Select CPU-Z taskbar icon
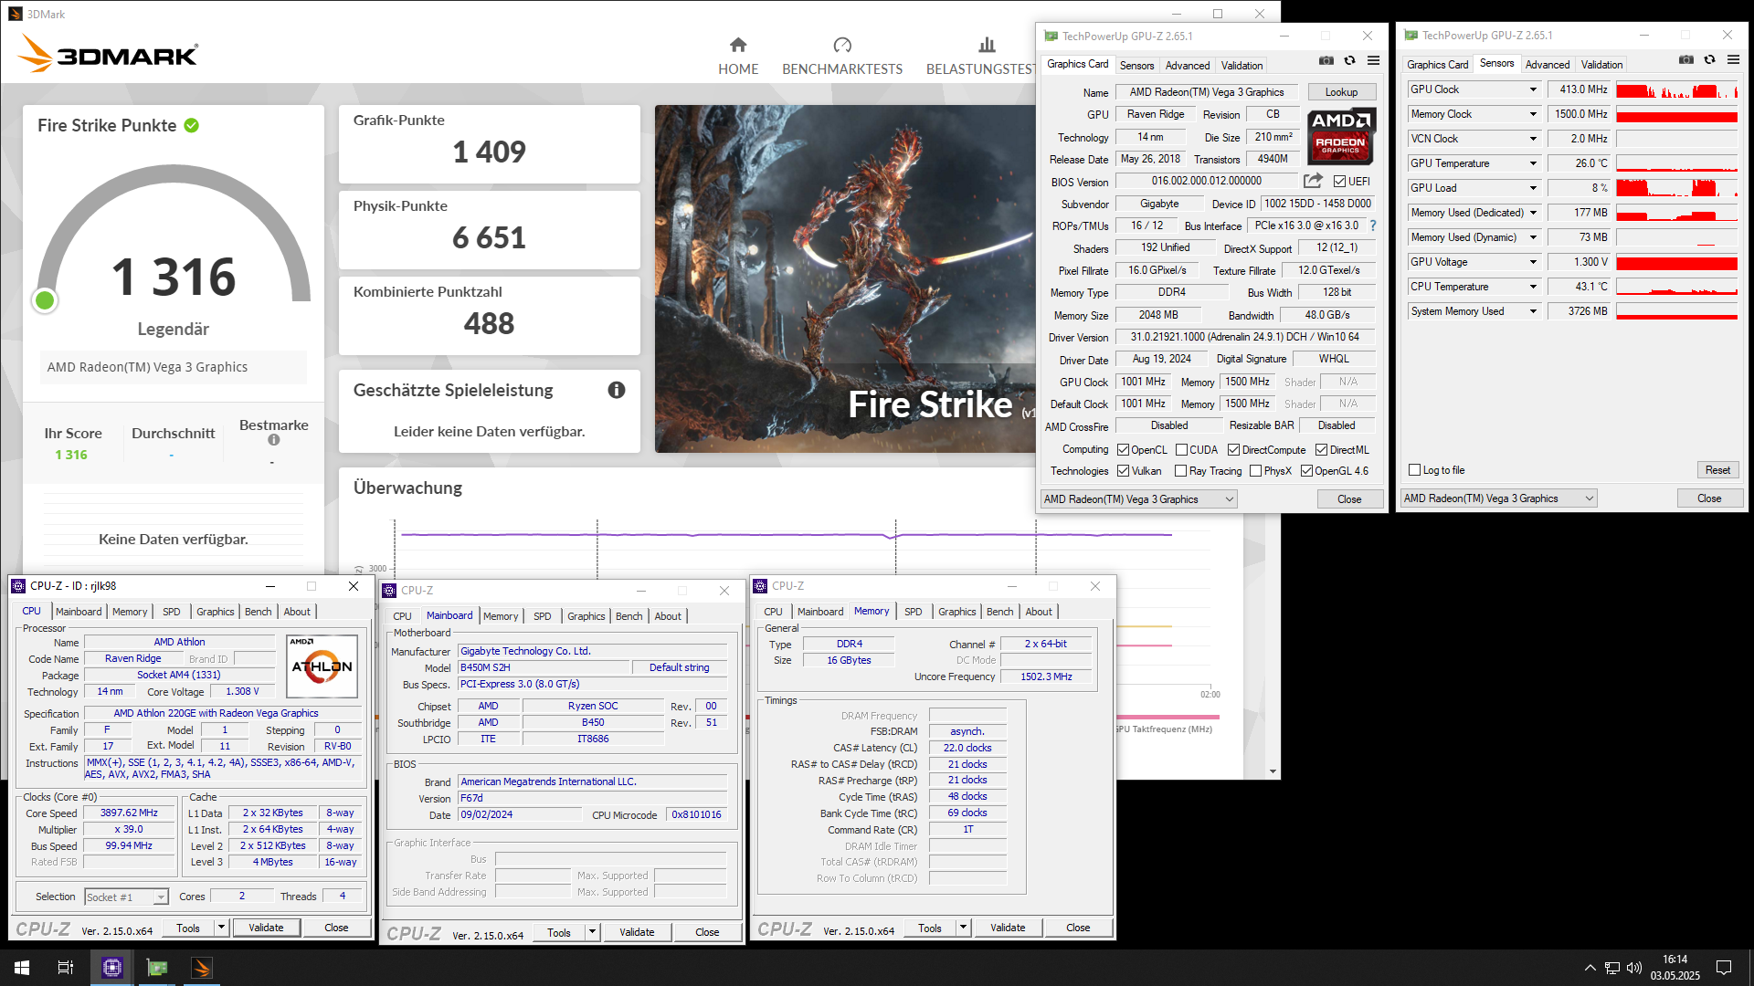1754x986 pixels. pos(112,968)
